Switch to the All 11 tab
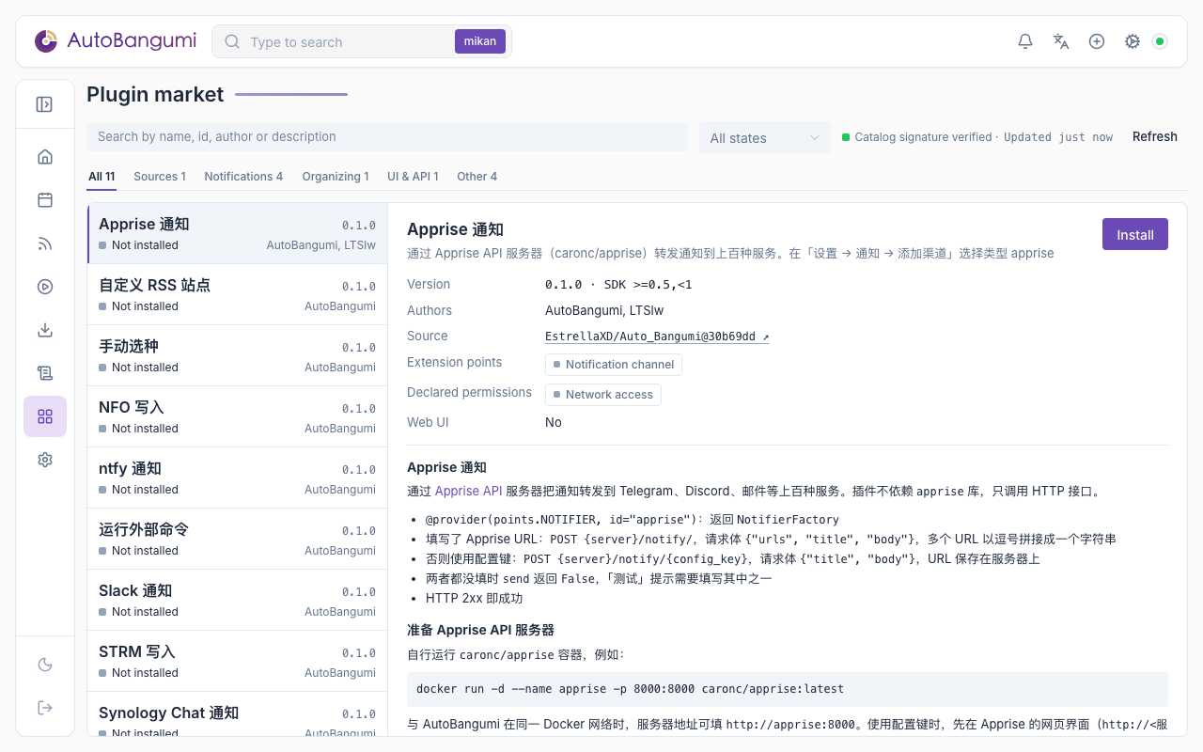Screen dimensions: 1203x752 click(x=102, y=177)
